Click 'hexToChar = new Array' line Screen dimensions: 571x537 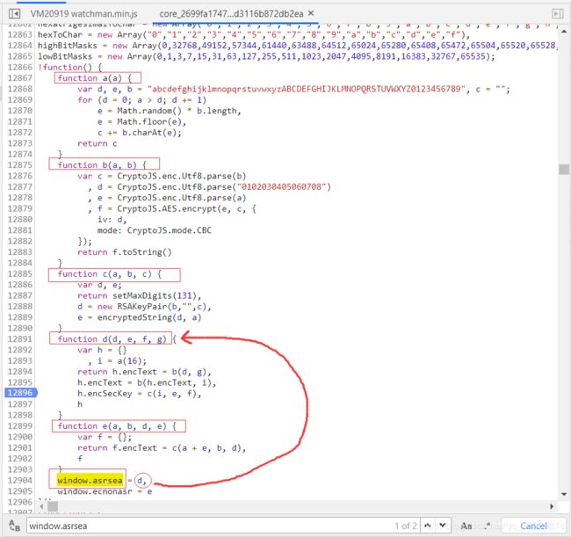coord(254,34)
